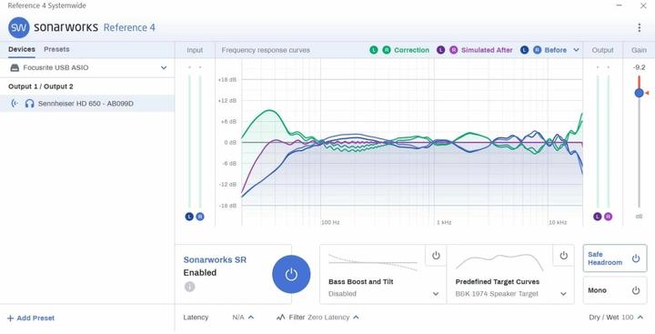Viewport: 655px width, 334px height.
Task: Click the Dry / Wet label
Action: [604, 318]
